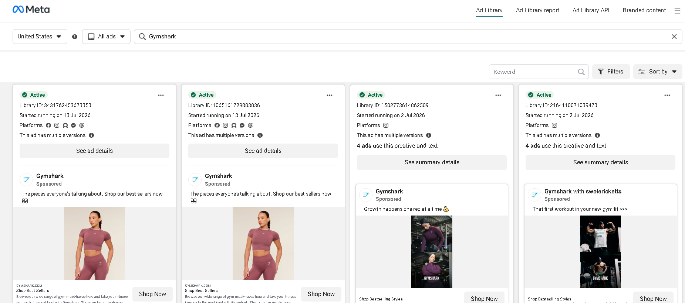Click 'Gymshark with swolericketts' advertiser name
The image size is (685, 303).
(x=583, y=192)
